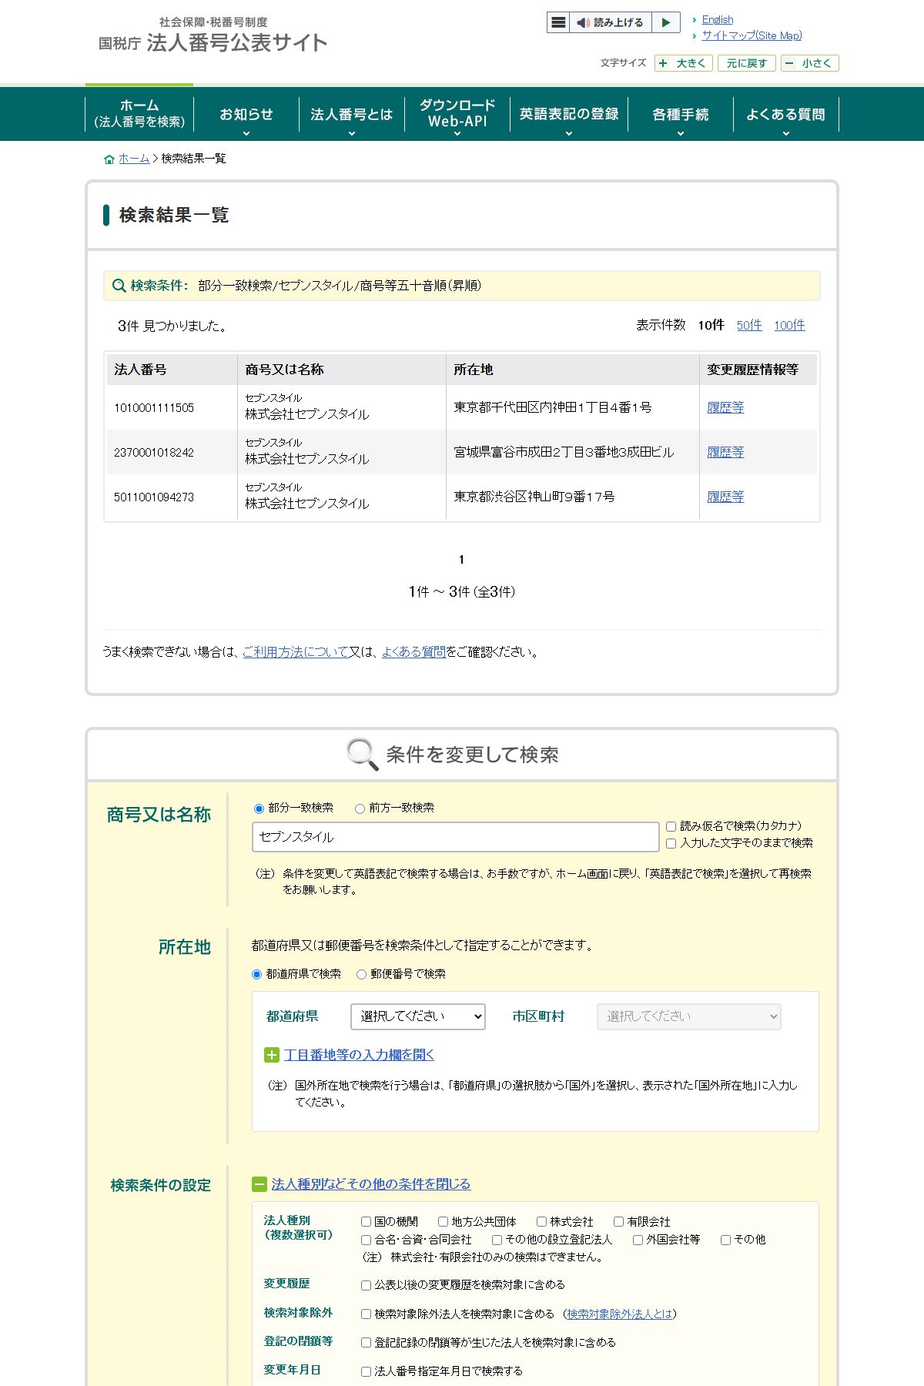Open 履歴等 for corporate number 5011001094273
This screenshot has width=924, height=1386.
tap(725, 497)
